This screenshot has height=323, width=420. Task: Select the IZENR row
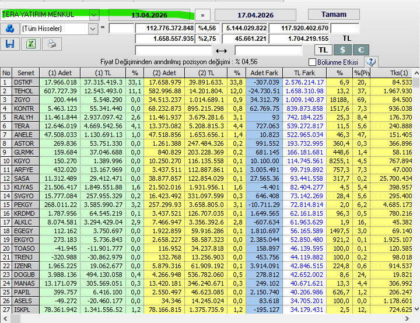pos(206,266)
